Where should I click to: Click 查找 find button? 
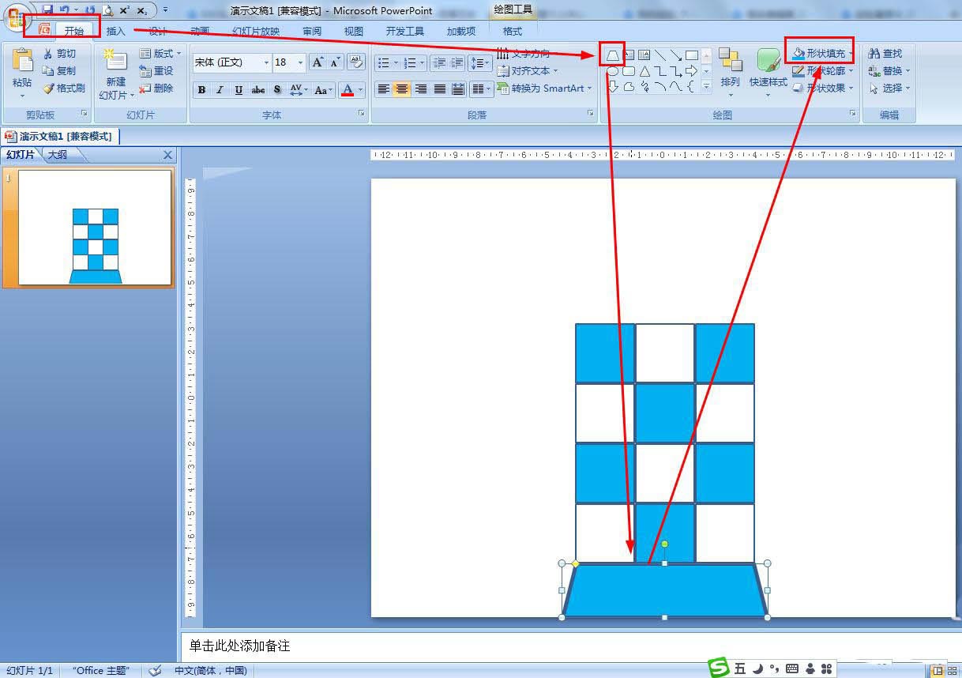(x=885, y=53)
